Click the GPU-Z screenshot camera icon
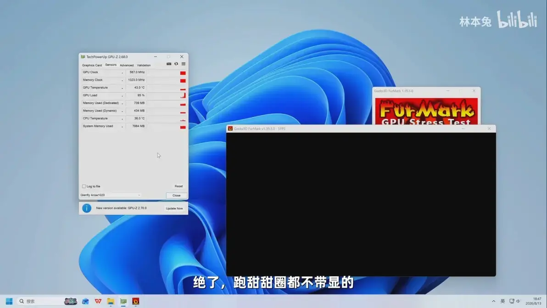 169,64
